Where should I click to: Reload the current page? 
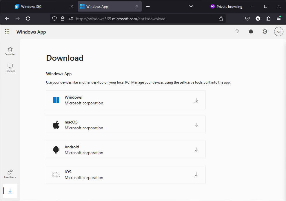(x=28, y=19)
